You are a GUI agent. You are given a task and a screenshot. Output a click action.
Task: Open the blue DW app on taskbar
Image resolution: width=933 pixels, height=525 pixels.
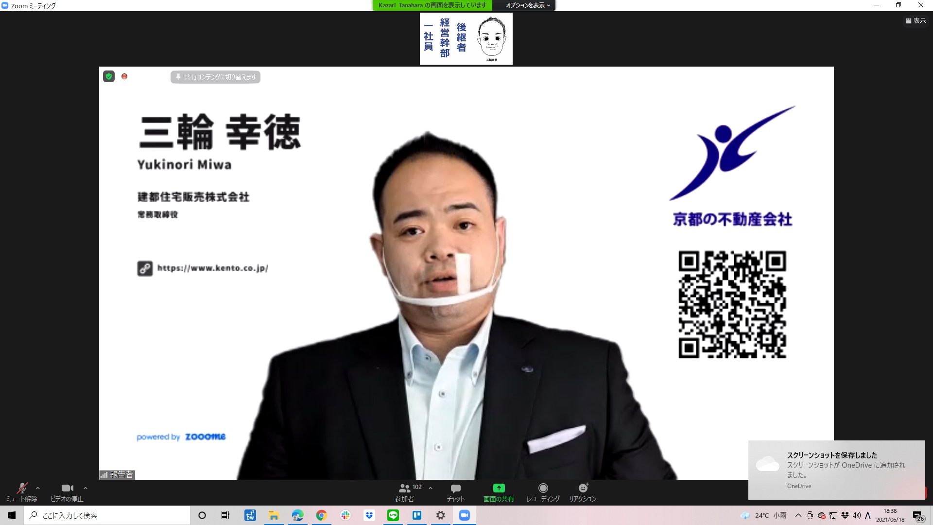coord(250,515)
